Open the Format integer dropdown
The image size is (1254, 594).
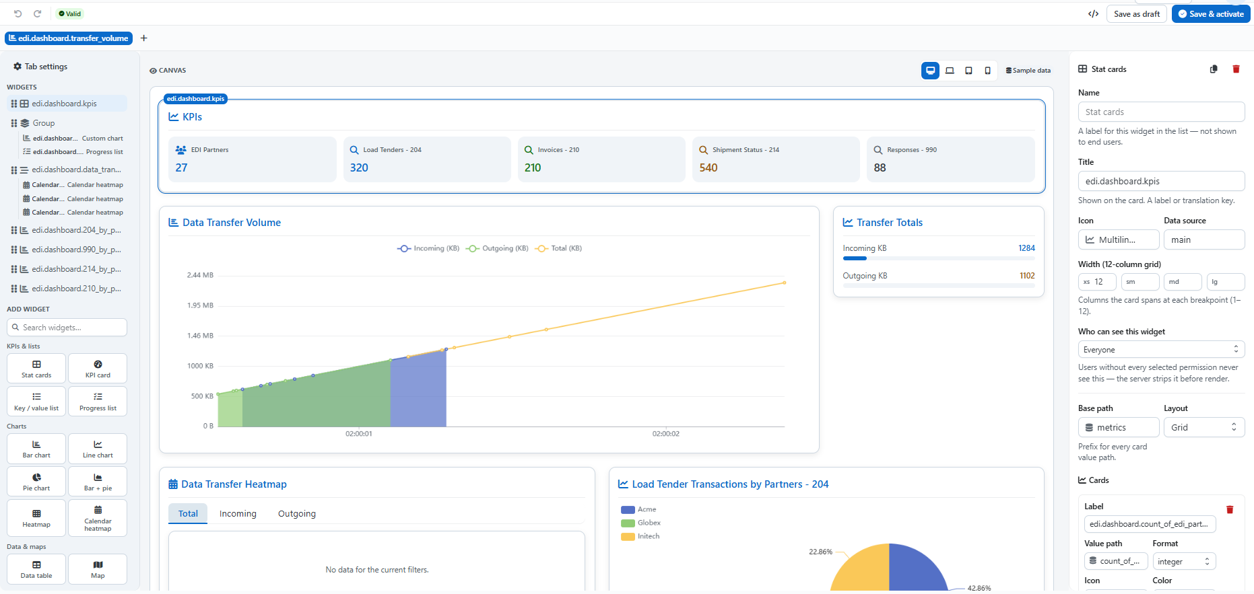1184,561
